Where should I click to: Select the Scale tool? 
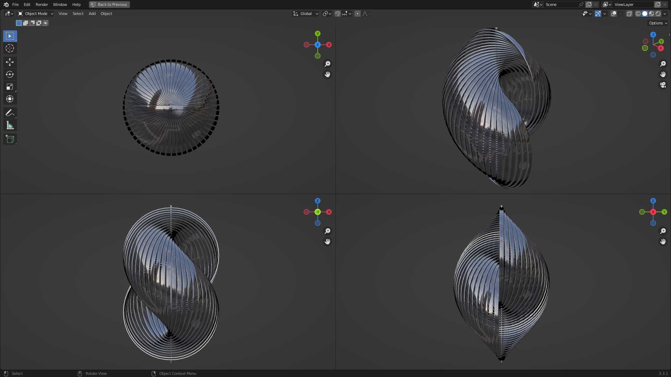[10, 87]
